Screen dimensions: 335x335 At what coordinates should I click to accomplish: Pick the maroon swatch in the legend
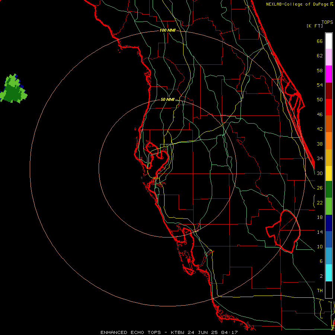pyautogui.click(x=329, y=90)
